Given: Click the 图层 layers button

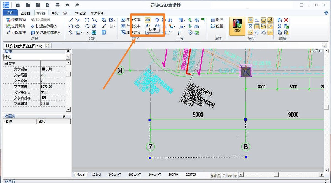Looking at the screenshot, I should tap(217, 20).
